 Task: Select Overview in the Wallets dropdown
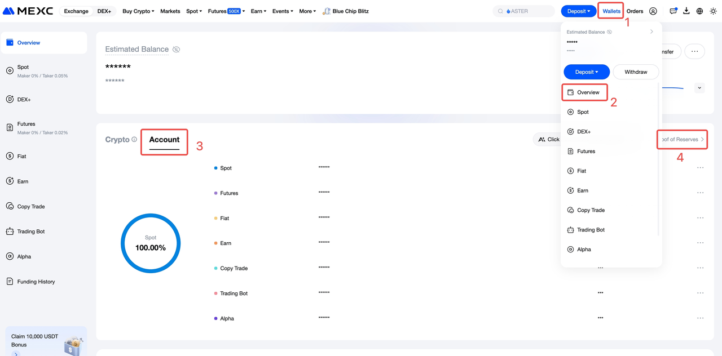584,92
